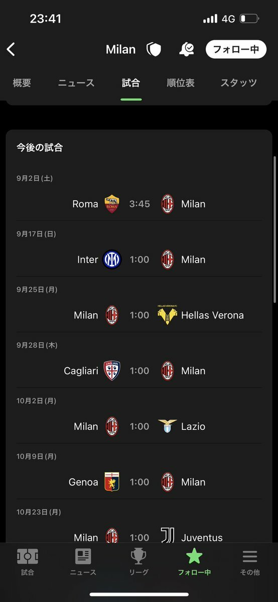
Task: Open その他 menu in bottom navigation
Action: tap(249, 562)
